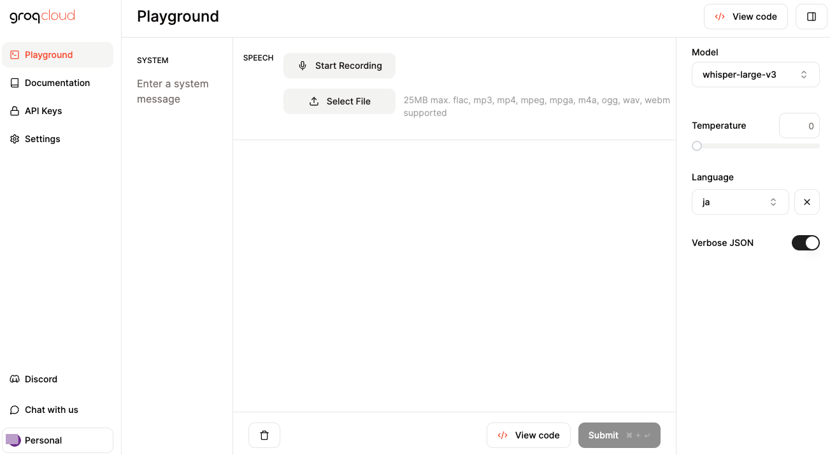830x455 pixels.
Task: Open the API Keys page
Action: tap(43, 111)
